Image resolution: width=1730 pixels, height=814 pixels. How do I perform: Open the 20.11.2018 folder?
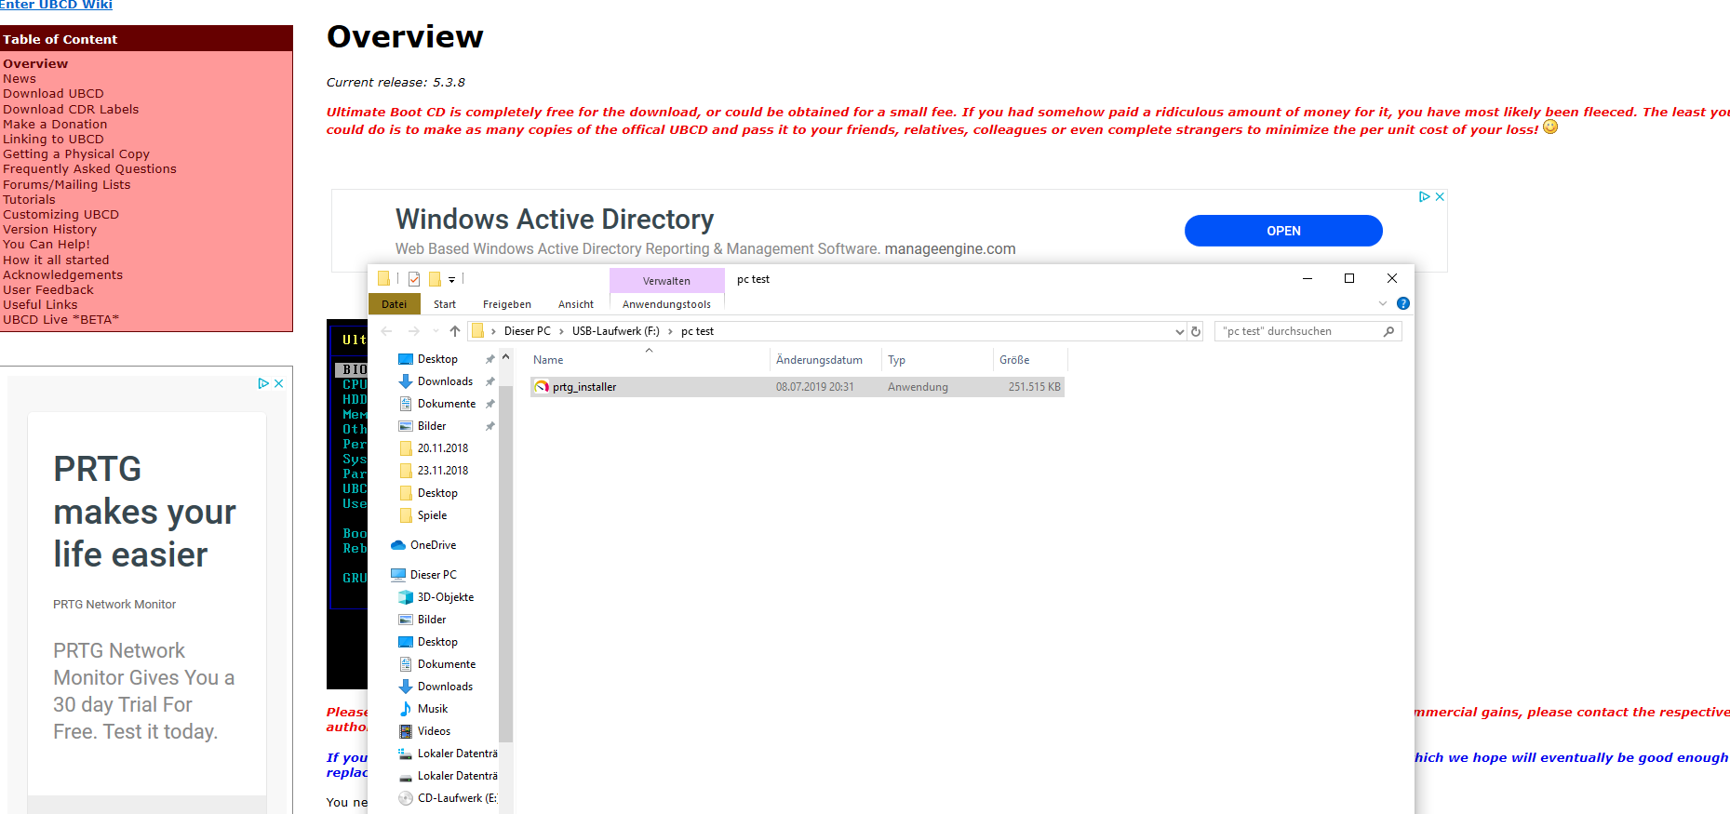442,448
